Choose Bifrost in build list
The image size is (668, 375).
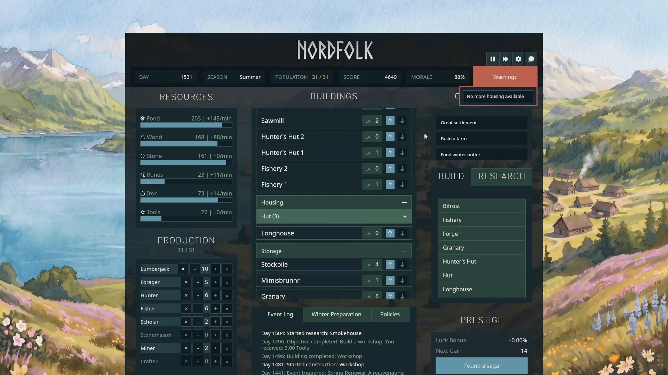[482, 206]
